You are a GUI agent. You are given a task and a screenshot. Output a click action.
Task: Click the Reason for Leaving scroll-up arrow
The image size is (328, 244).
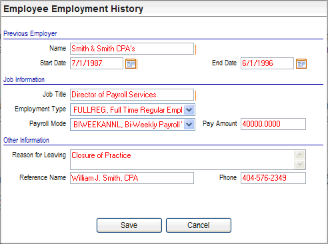(x=300, y=155)
